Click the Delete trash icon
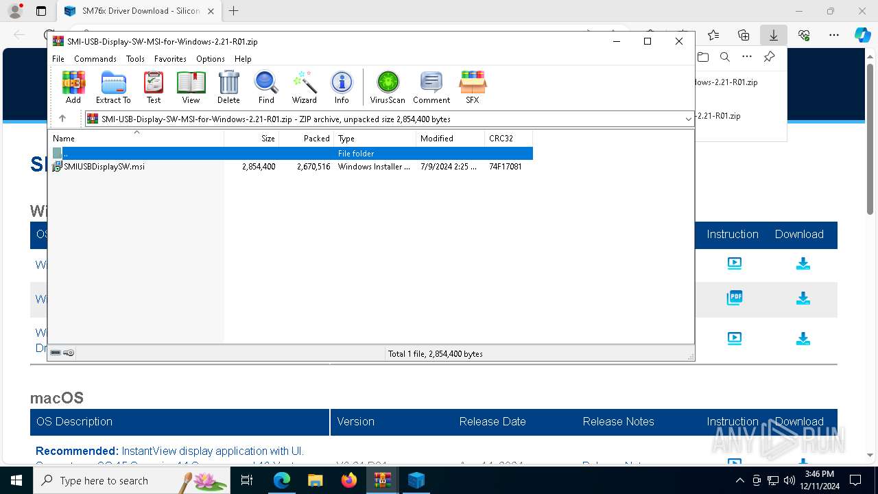The height and width of the screenshot is (494, 878). click(228, 87)
